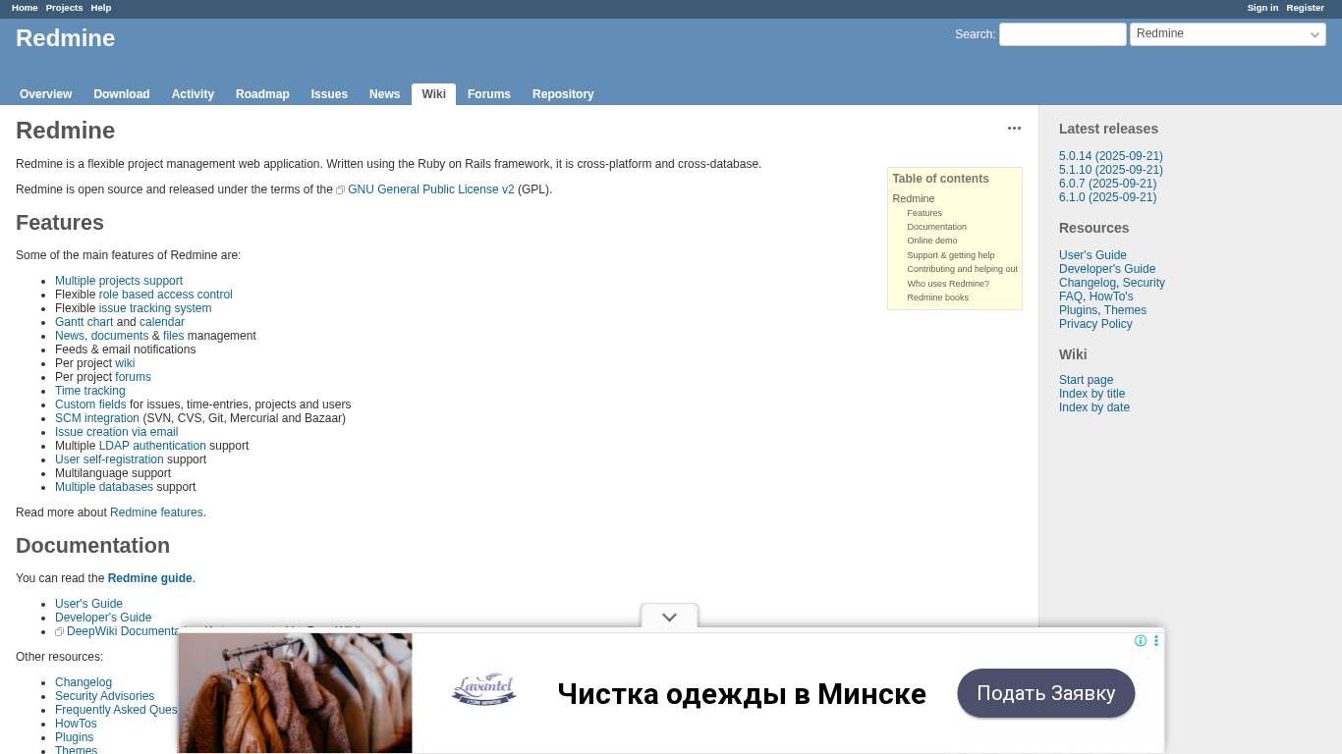The width and height of the screenshot is (1342, 754).
Task: Open the wiki page actions ellipsis menu
Action: [x=1014, y=129]
